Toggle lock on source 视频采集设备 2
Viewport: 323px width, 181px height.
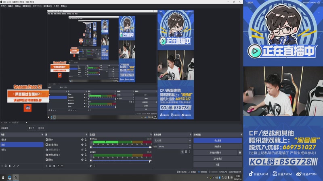tap(86, 155)
